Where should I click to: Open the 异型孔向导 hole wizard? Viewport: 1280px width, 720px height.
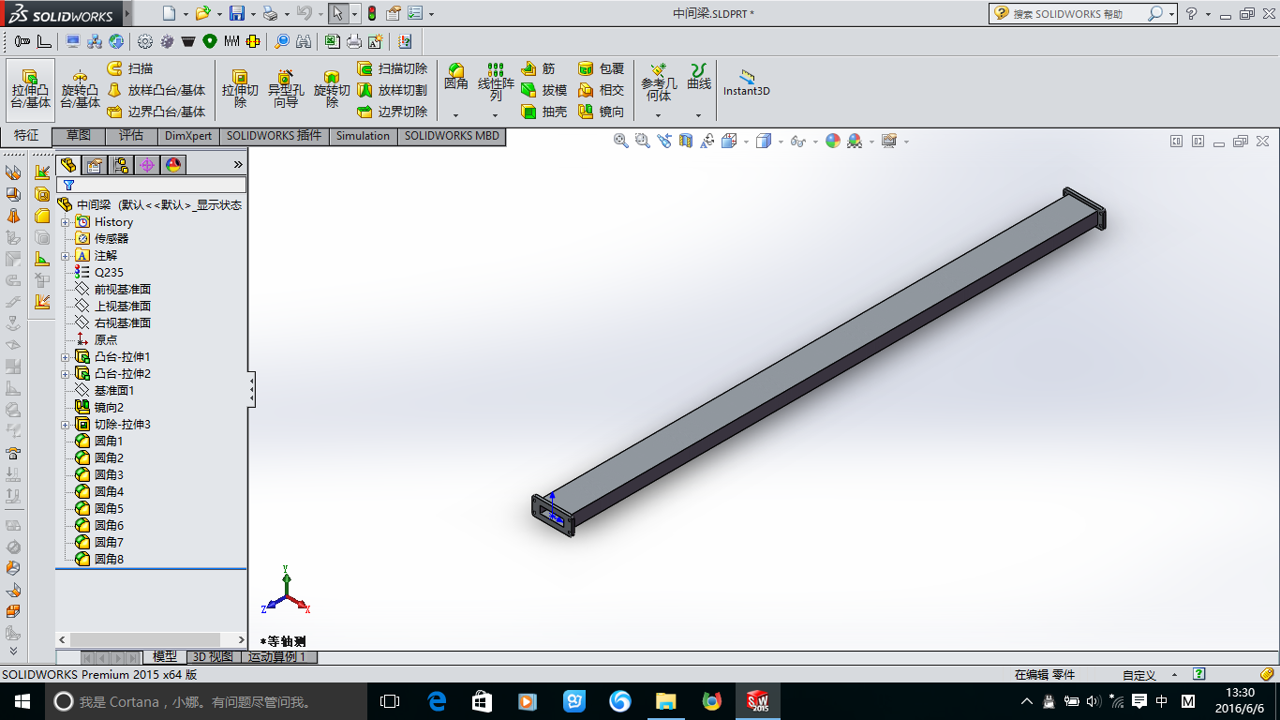coord(286,89)
